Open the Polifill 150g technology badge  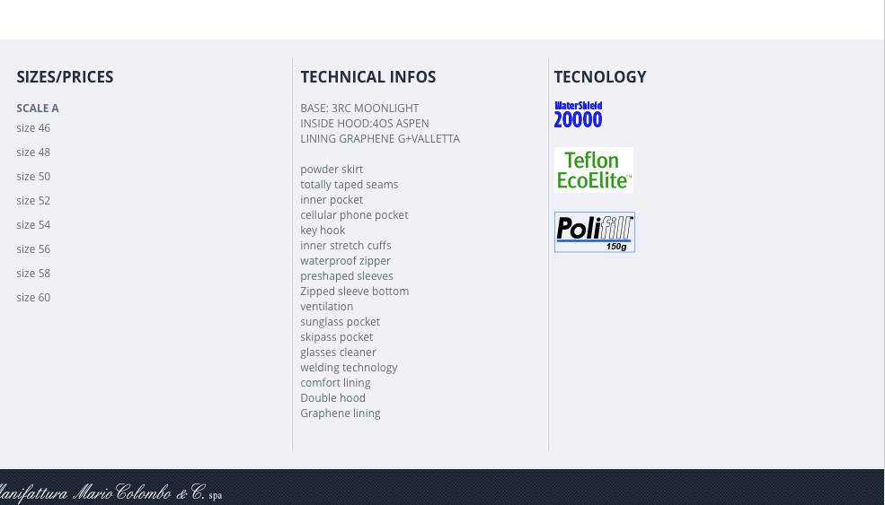[594, 232]
